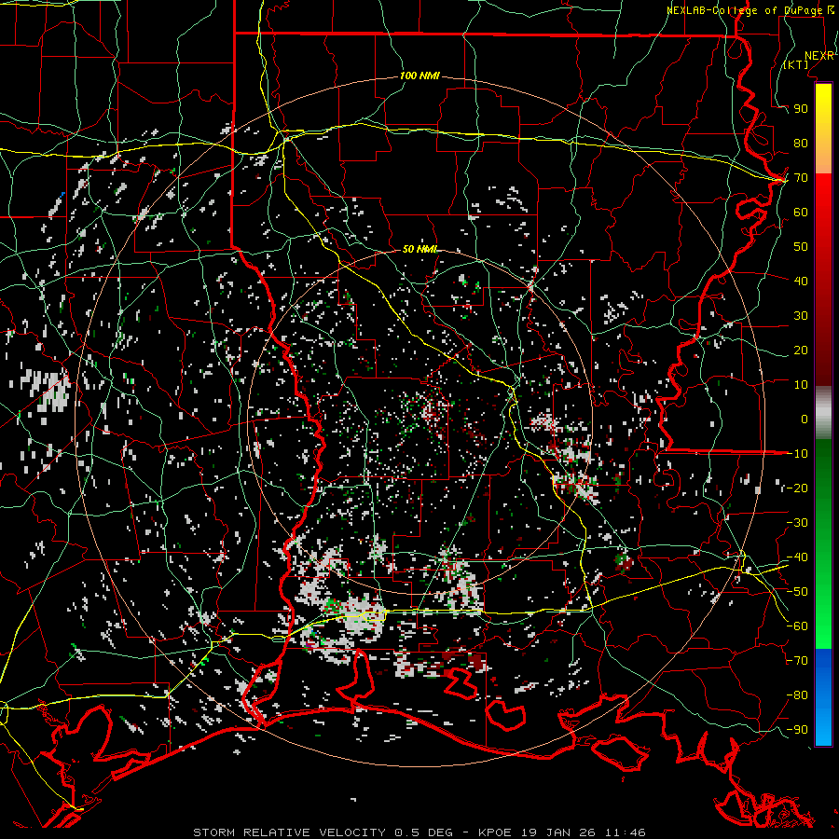Click the -70 value on velocity scale
The height and width of the screenshot is (839, 839).
[x=797, y=661]
